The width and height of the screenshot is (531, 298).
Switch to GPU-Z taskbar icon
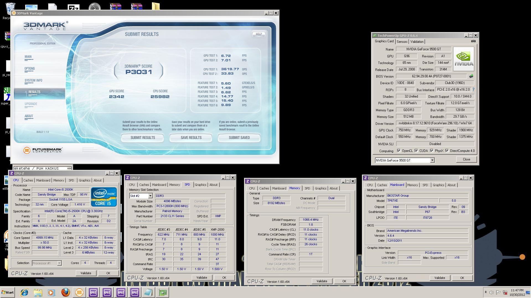tap(163, 292)
